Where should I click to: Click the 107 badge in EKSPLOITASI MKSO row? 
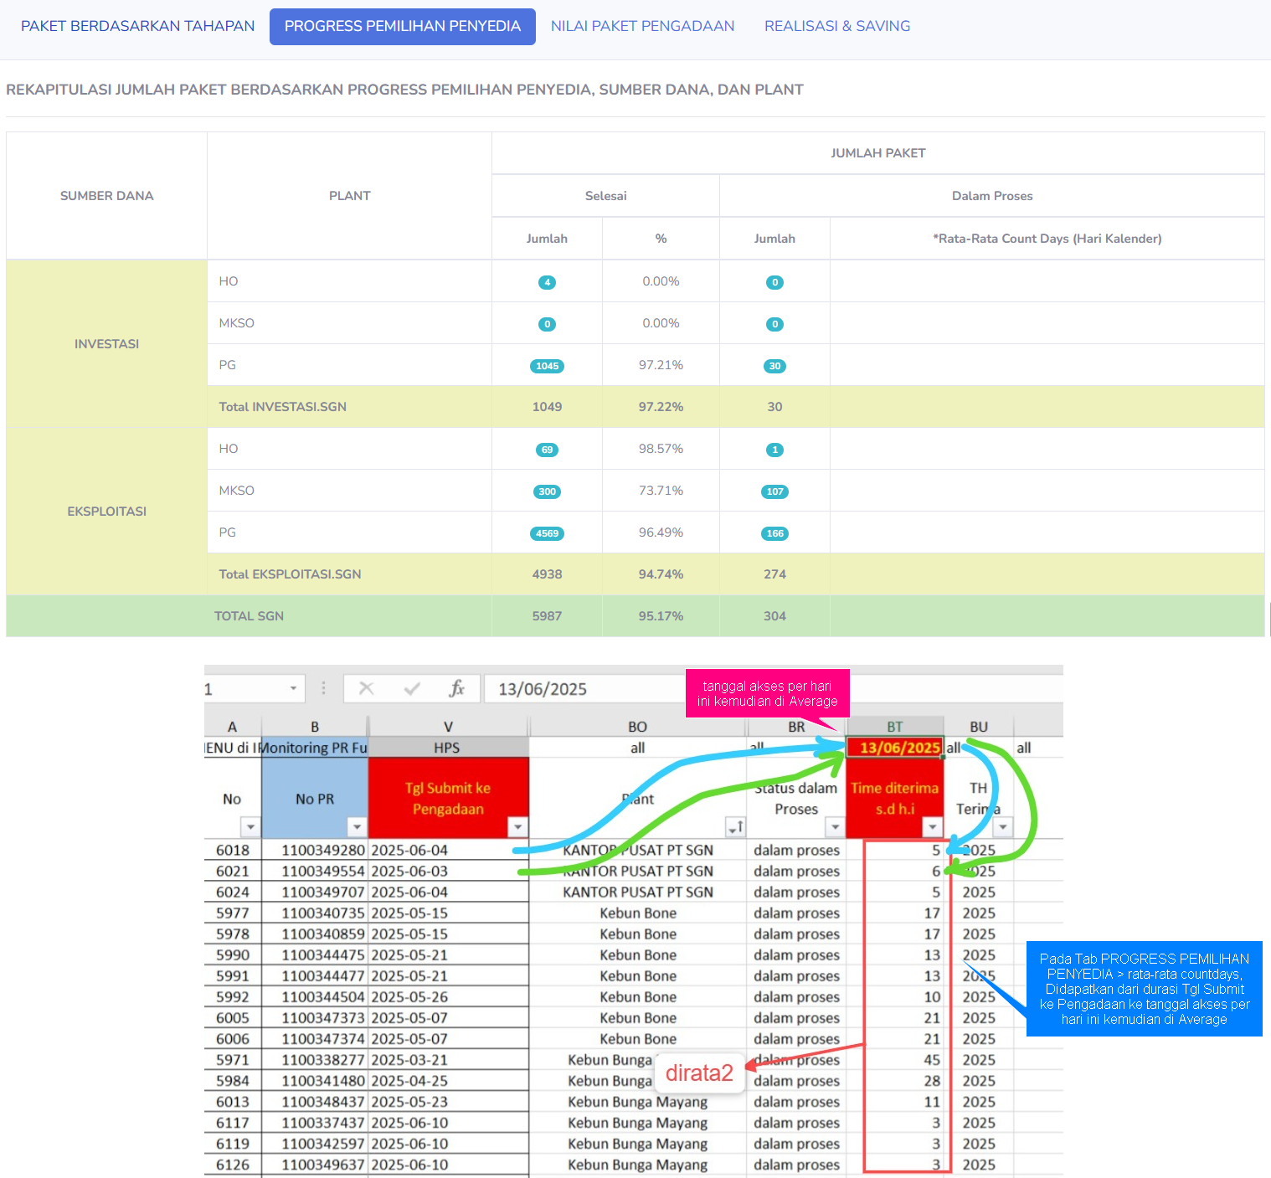[774, 491]
